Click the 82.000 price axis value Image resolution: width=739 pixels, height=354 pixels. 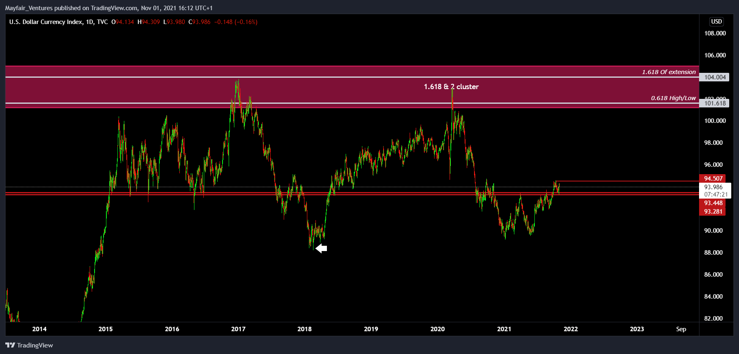pos(713,319)
